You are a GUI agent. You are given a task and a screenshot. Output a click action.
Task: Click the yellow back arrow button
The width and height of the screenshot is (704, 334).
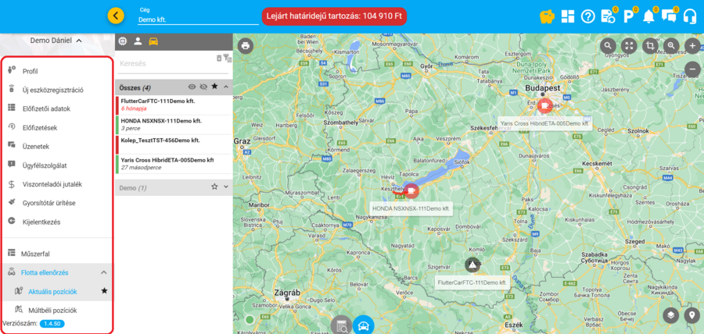coord(116,16)
